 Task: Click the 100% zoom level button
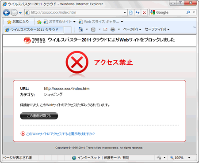(177, 158)
